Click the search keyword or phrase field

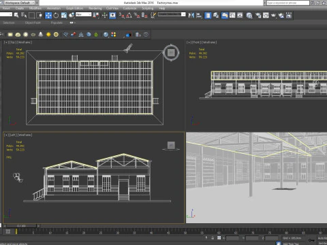pyautogui.click(x=287, y=3)
